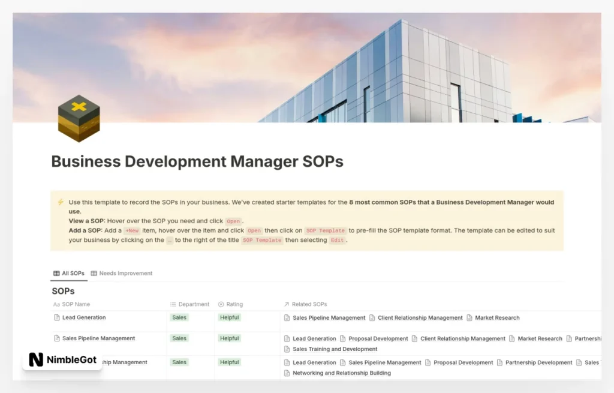Click the NimbleGot logo in the corner
The height and width of the screenshot is (393, 614).
click(62, 360)
